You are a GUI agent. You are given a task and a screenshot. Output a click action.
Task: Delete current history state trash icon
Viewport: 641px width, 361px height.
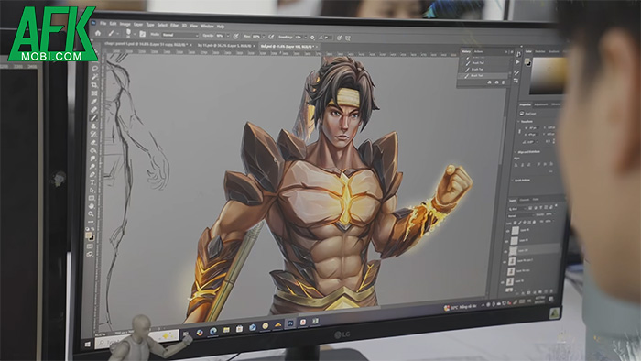point(503,82)
